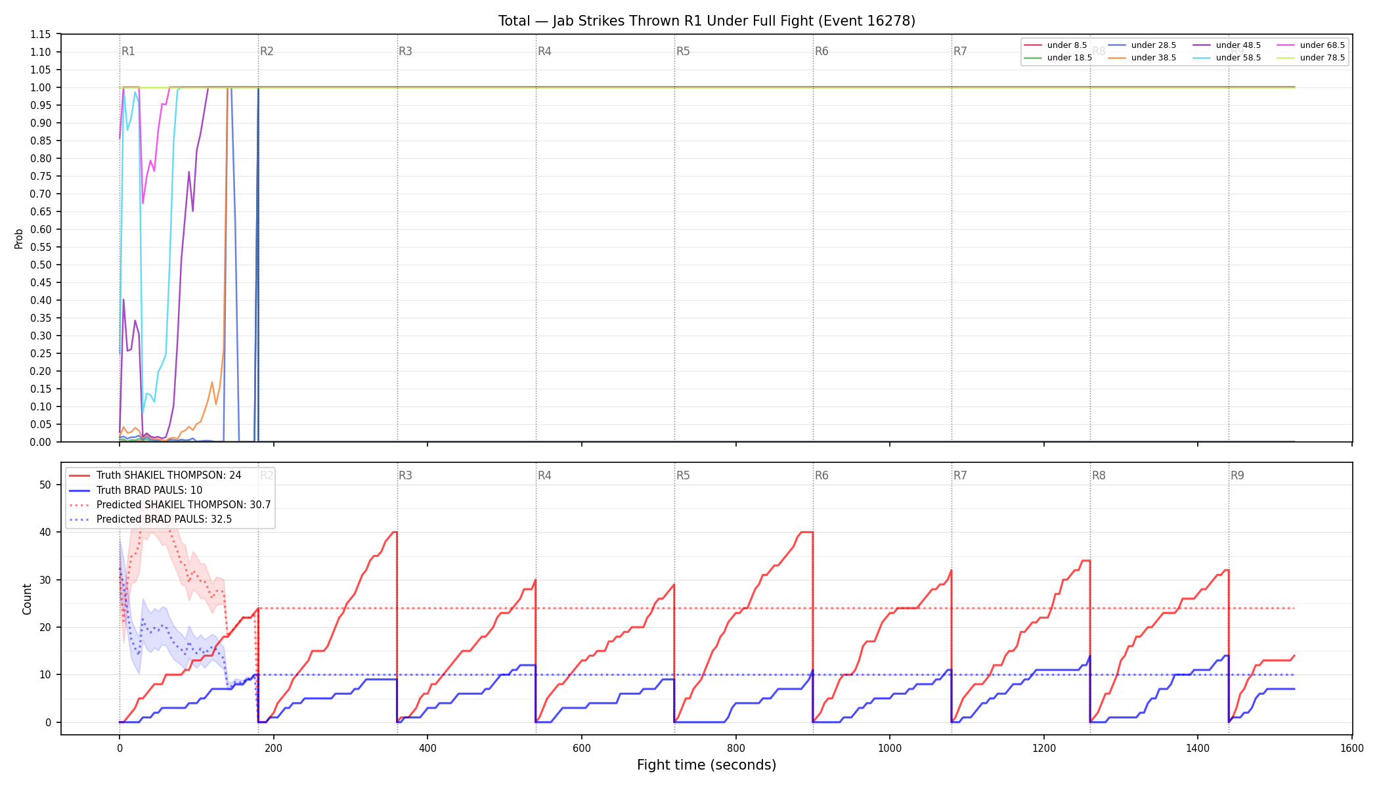
Task: Click the 'under 38.5' legend line swatch
Action: click(x=1116, y=58)
